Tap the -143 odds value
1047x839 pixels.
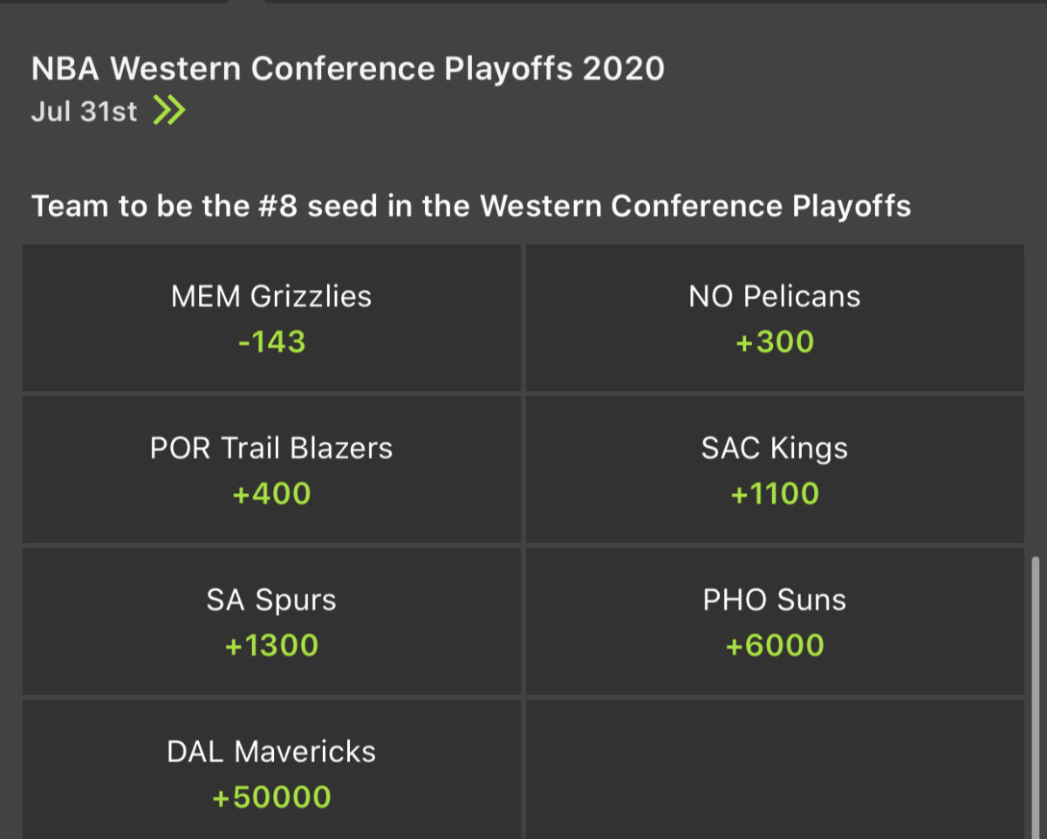click(x=271, y=342)
